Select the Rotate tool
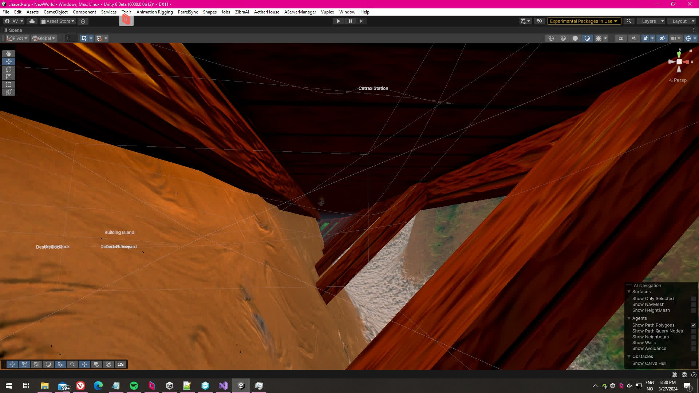 point(9,69)
